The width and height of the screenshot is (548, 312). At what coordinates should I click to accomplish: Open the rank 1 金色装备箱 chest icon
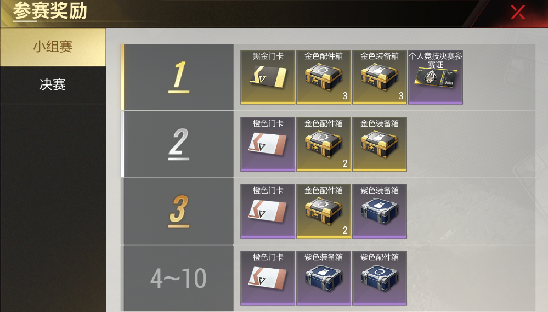[380, 77]
